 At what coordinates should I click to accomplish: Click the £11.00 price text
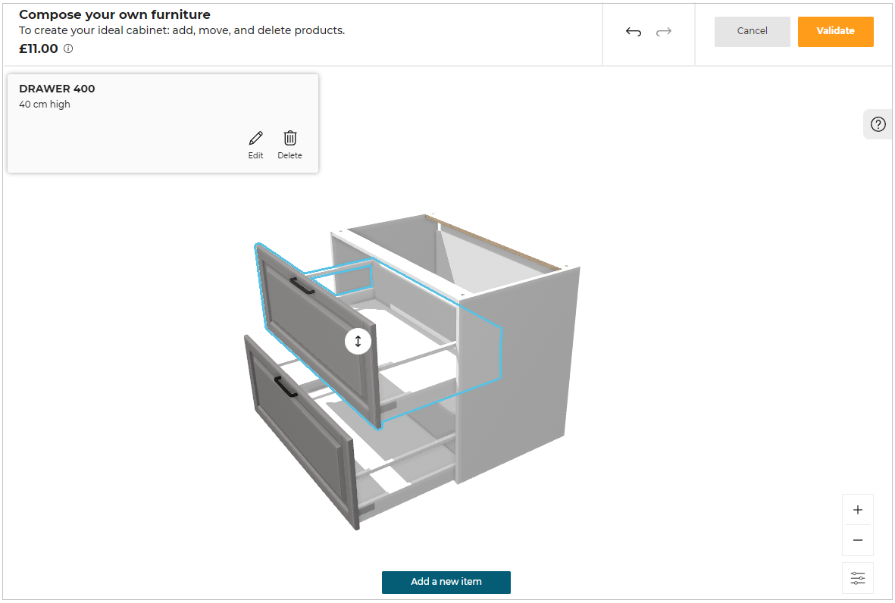click(x=39, y=49)
